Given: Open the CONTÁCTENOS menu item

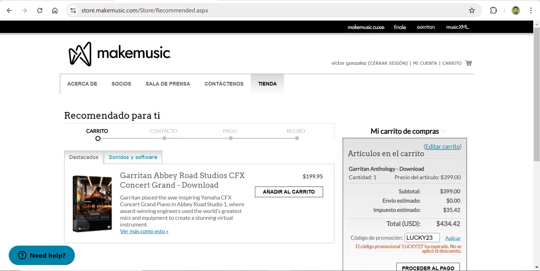Looking at the screenshot, I should pyautogui.click(x=224, y=84).
